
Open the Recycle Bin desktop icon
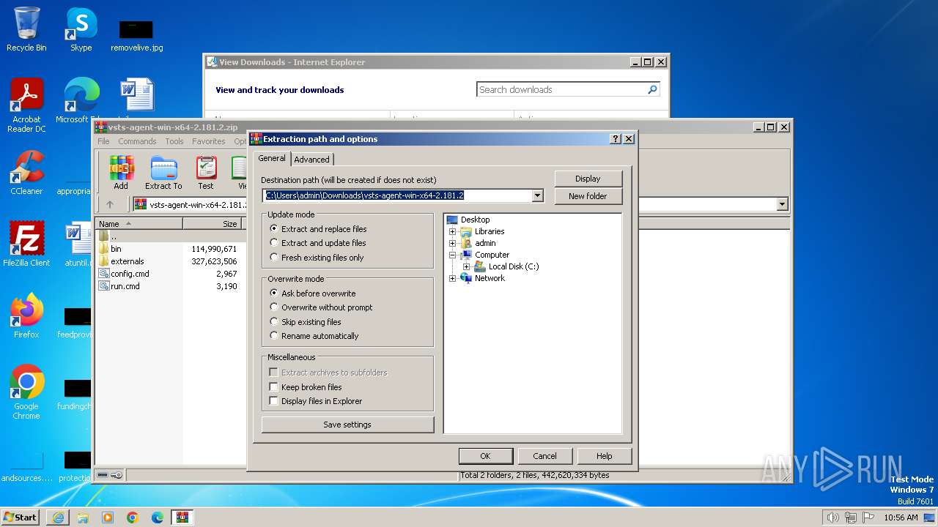tap(26, 29)
